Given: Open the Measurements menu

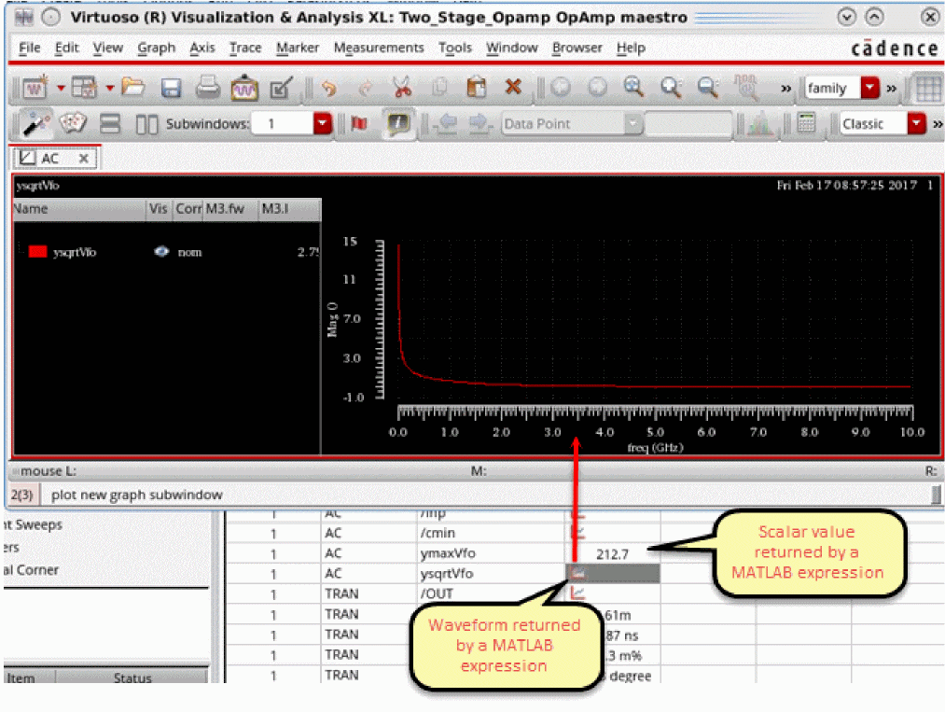Looking at the screenshot, I should 379,48.
